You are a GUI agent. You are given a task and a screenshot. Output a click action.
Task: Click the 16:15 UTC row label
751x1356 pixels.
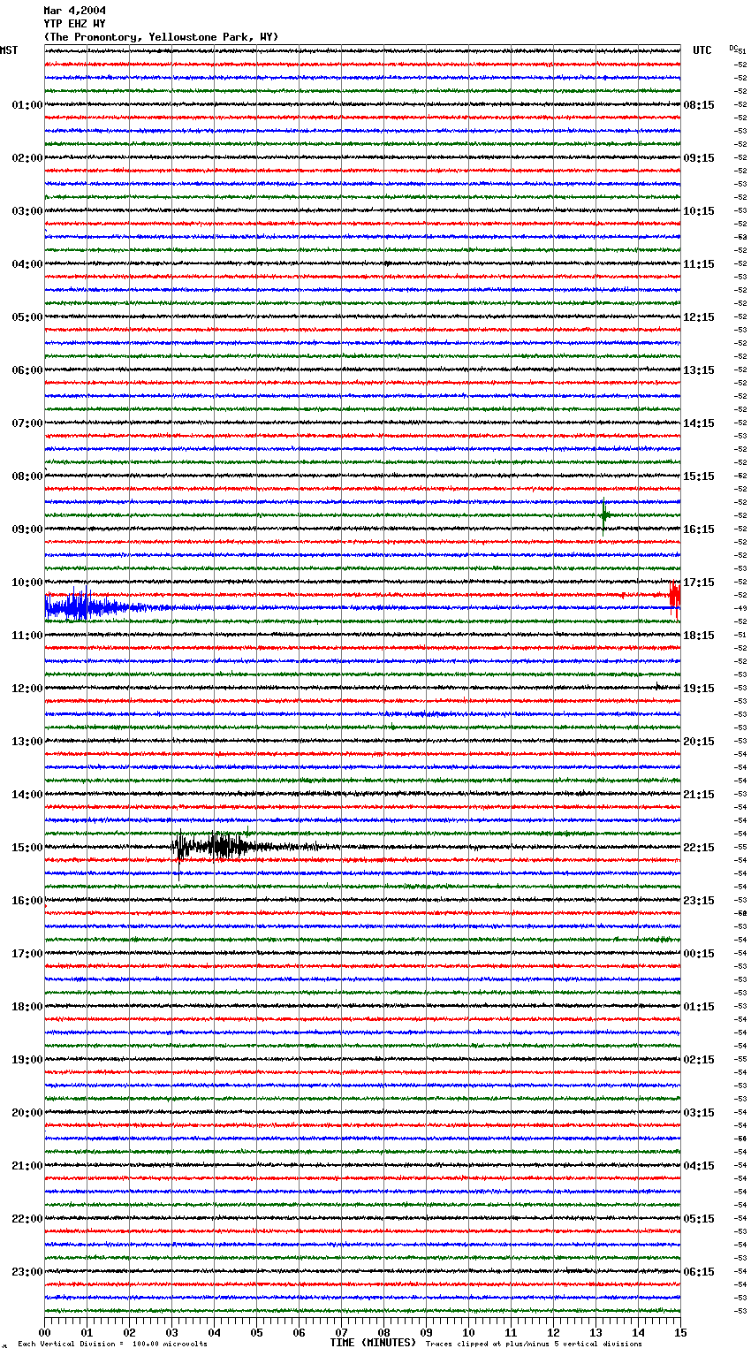tap(699, 529)
